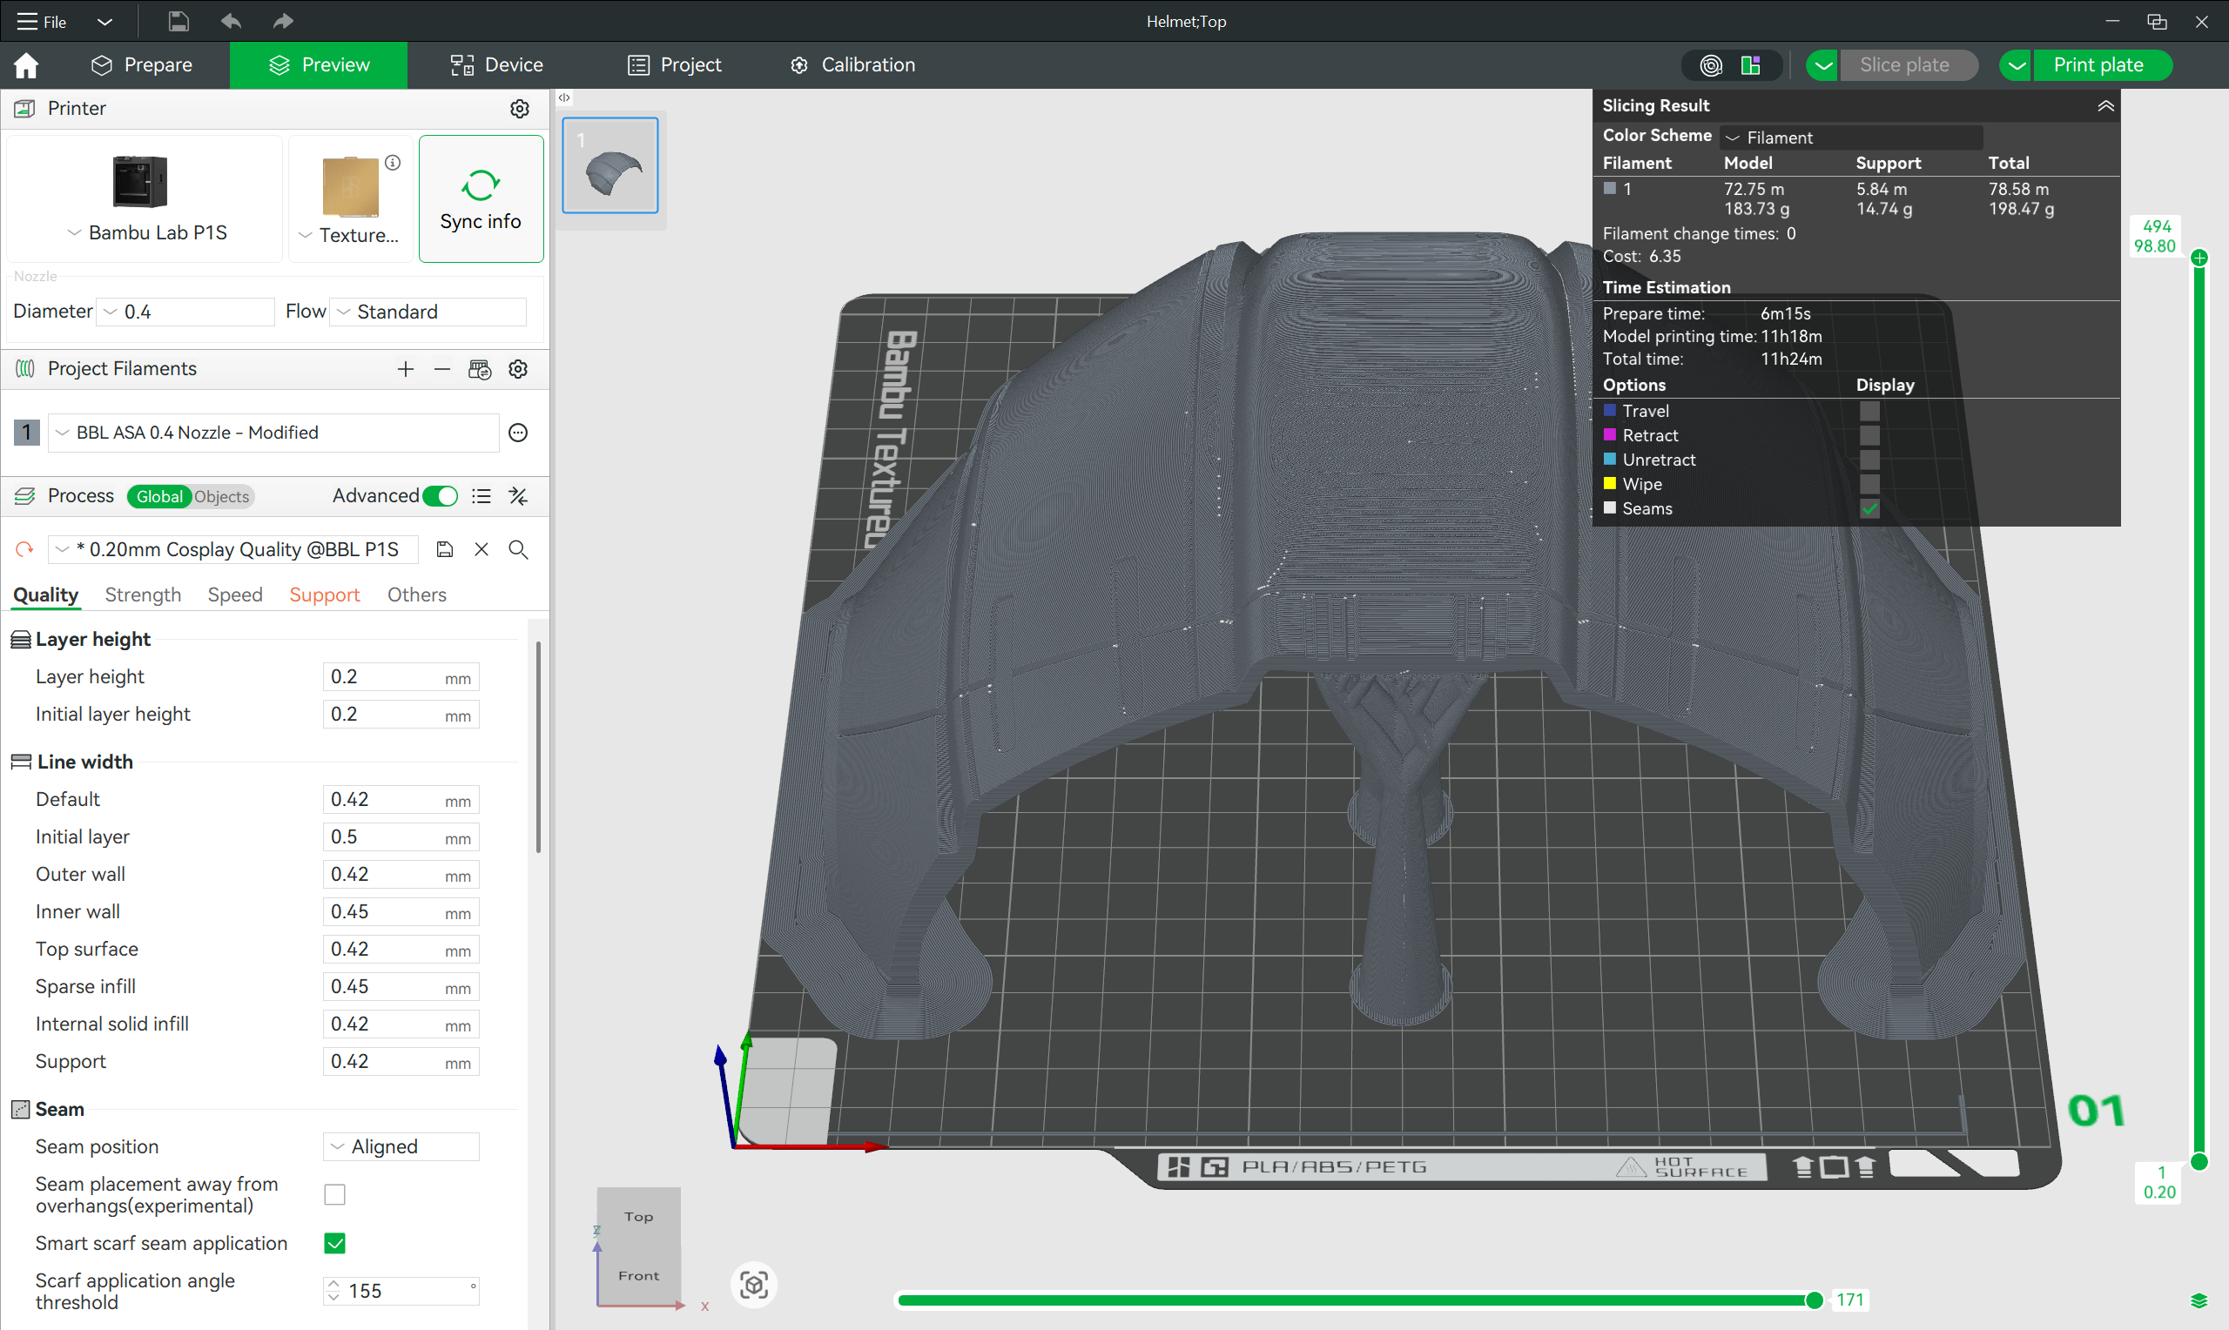Collapse the Slicing Result panel
This screenshot has height=1330, width=2229.
2105,105
